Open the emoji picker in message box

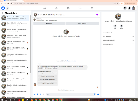pyautogui.click(x=95, y=94)
